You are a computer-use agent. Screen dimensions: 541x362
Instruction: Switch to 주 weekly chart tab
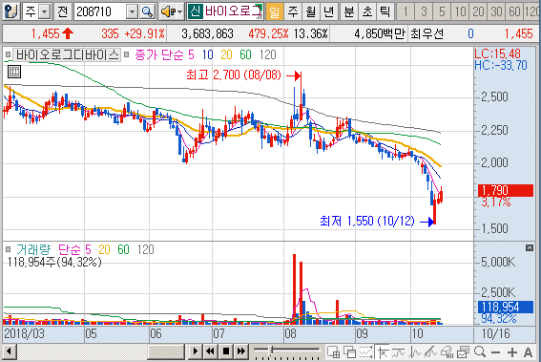(x=293, y=11)
